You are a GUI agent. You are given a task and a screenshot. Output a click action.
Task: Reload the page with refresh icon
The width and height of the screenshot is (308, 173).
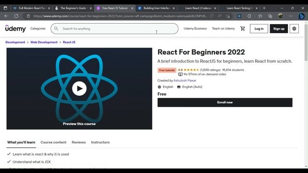(x=16, y=16)
